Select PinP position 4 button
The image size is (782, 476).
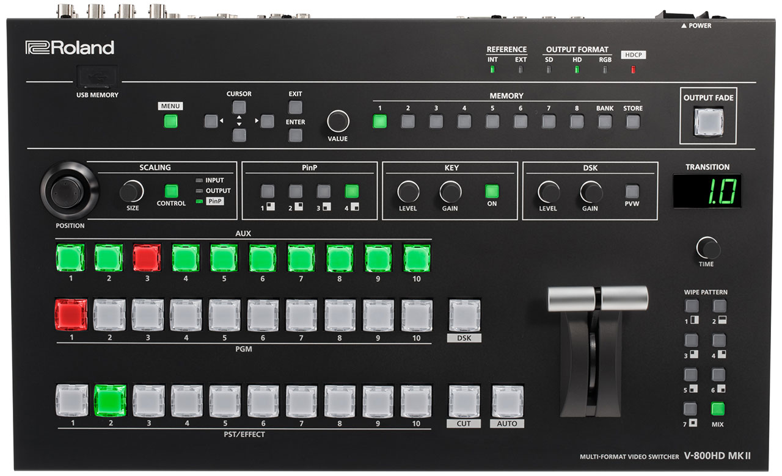[x=352, y=191]
